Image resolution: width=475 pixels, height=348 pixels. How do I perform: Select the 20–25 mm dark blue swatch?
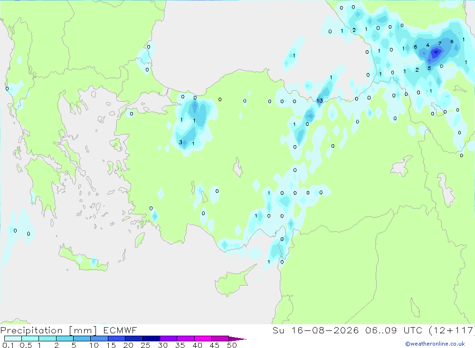click(x=133, y=339)
